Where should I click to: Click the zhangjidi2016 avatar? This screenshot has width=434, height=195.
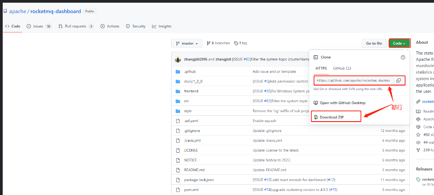click(x=178, y=59)
